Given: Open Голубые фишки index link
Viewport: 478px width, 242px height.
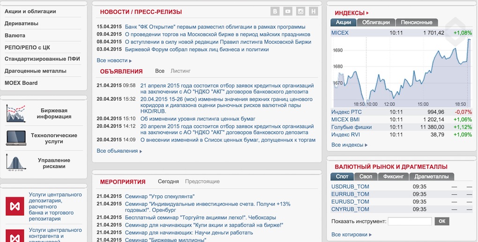Looking at the screenshot, I should point(351,127).
